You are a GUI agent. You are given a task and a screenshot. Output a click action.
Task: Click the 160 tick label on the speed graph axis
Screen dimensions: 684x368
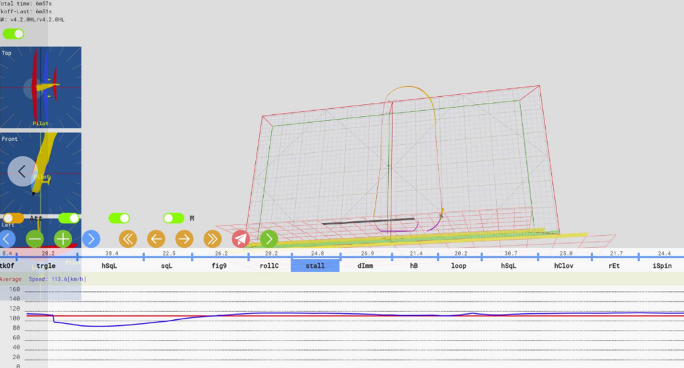point(15,289)
